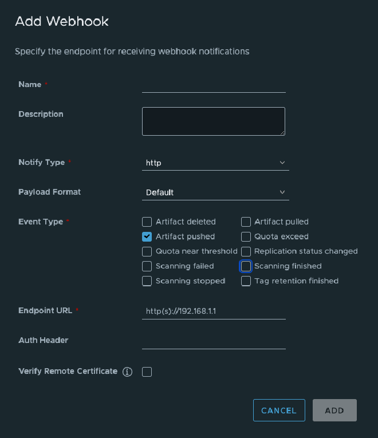
Task: Check the Tag retention finished event
Action: point(246,282)
